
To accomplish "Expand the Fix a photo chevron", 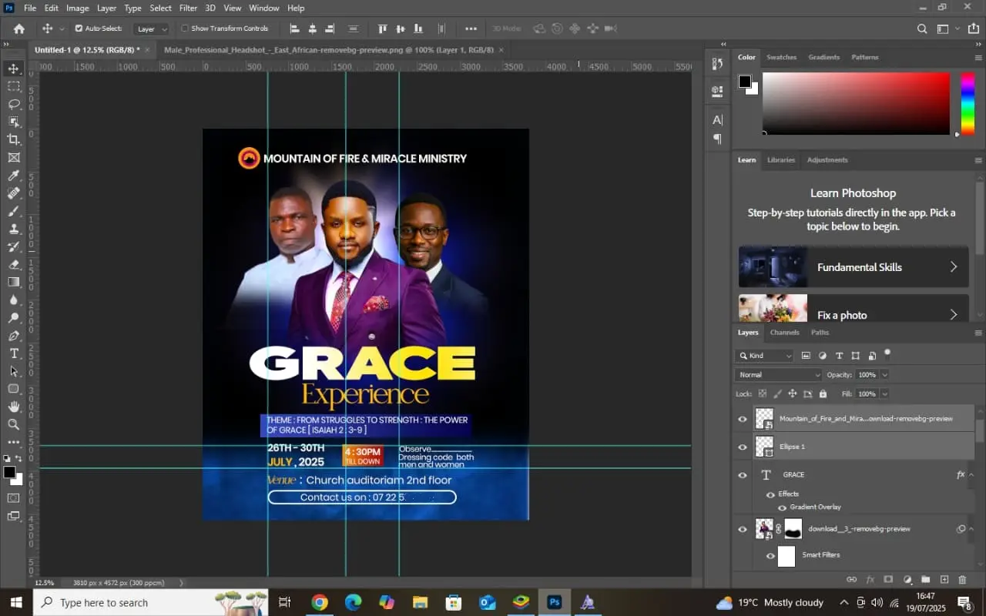I will (x=954, y=315).
